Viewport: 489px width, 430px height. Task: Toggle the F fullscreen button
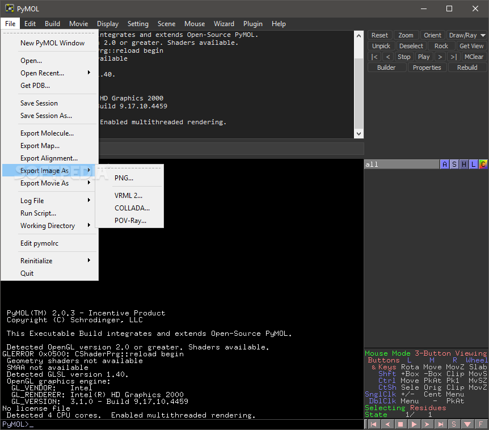click(x=480, y=424)
